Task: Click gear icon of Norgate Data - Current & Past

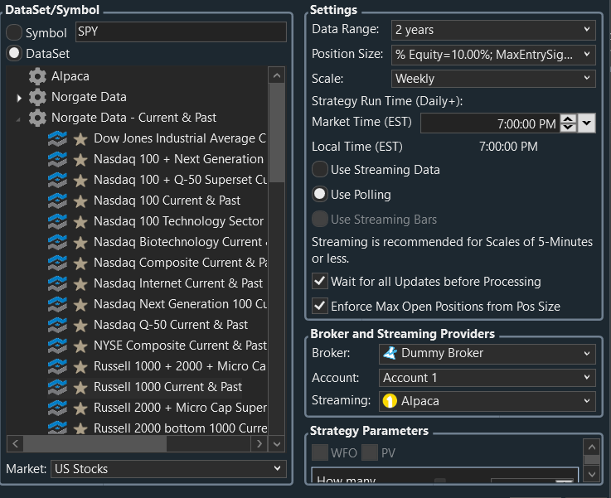Action: pos(37,118)
